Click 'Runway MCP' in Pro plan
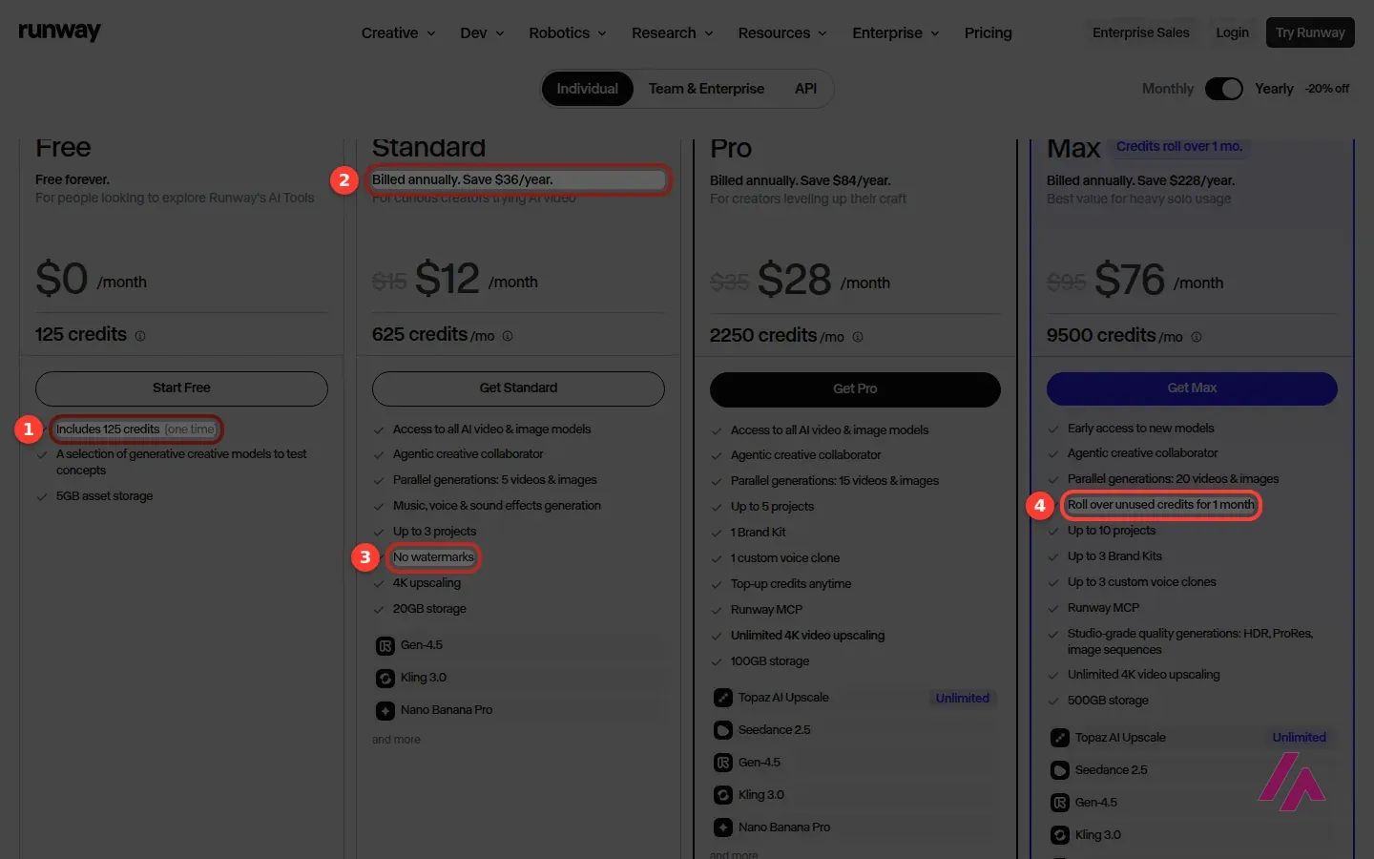 point(766,610)
